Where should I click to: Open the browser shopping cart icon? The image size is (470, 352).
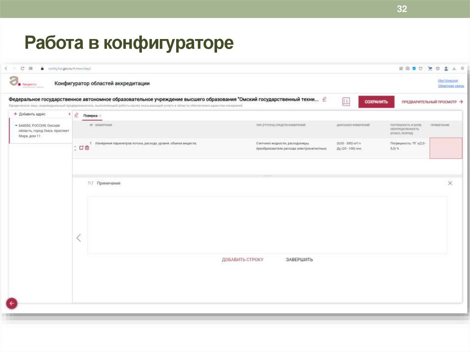(x=430, y=68)
